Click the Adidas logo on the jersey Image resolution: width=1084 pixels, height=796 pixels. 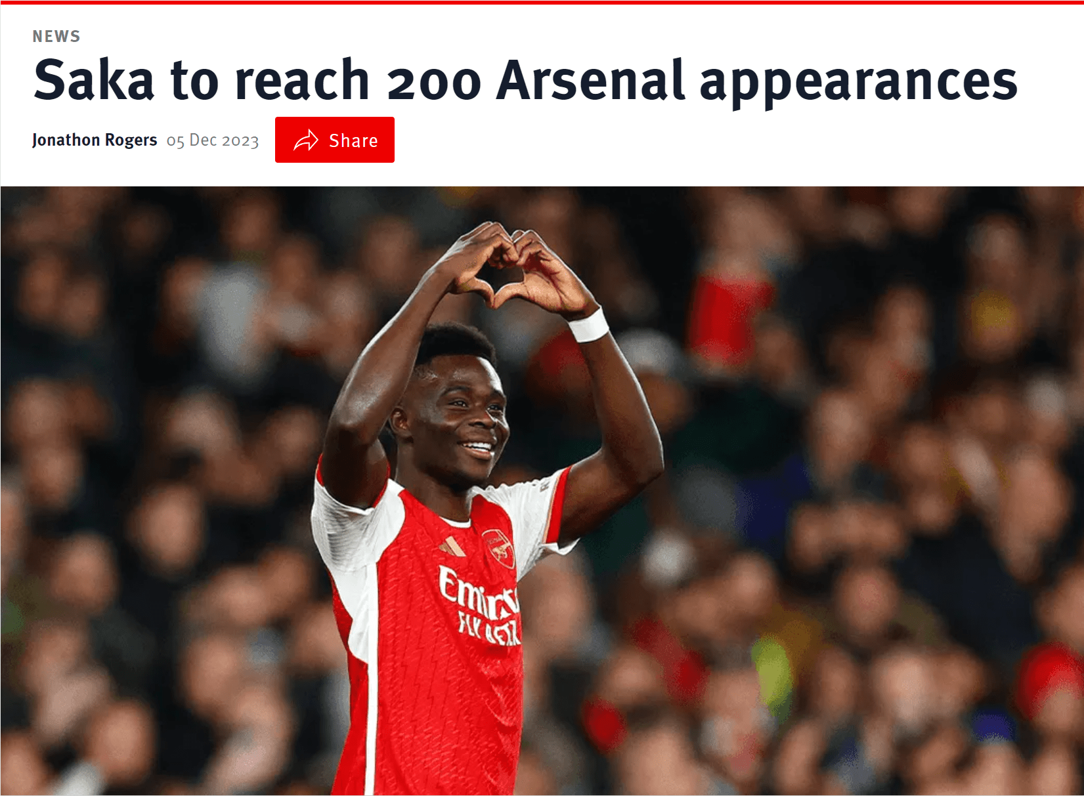coord(452,546)
